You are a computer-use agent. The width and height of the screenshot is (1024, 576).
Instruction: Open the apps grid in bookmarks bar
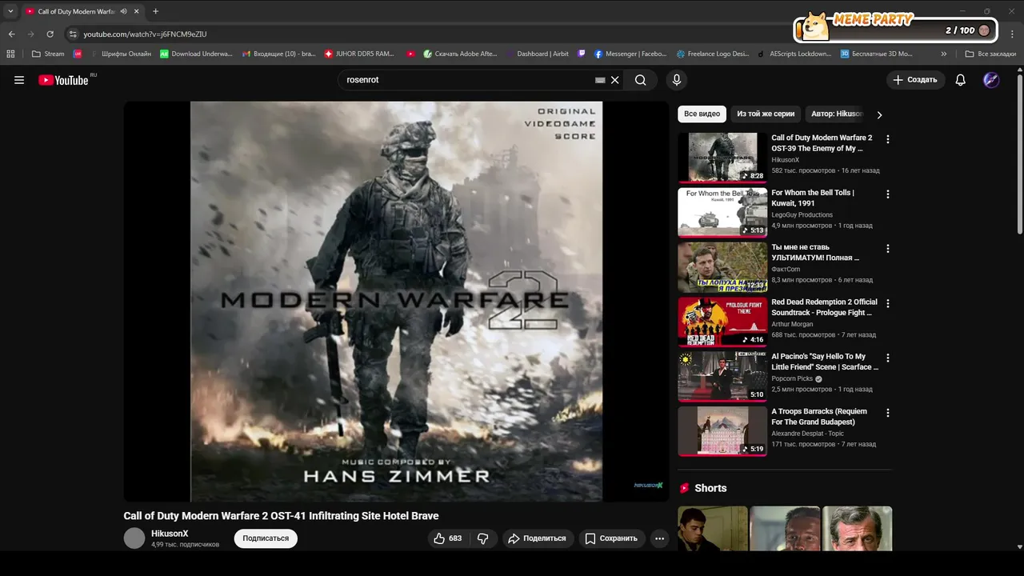(10, 54)
